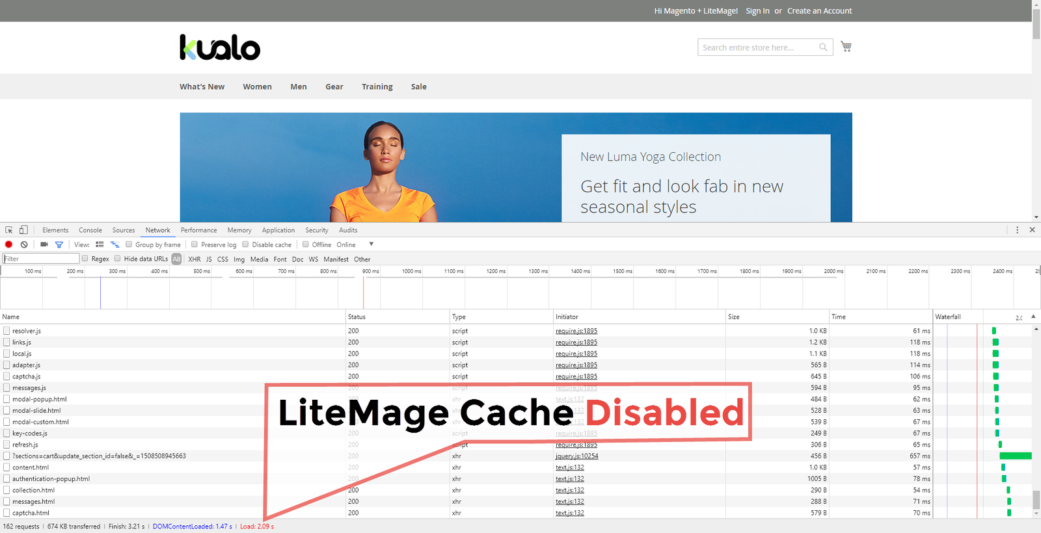Check the Offline checkbox

click(x=305, y=244)
